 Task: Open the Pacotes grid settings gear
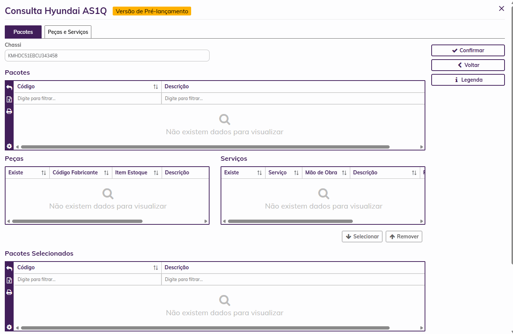tap(9, 146)
